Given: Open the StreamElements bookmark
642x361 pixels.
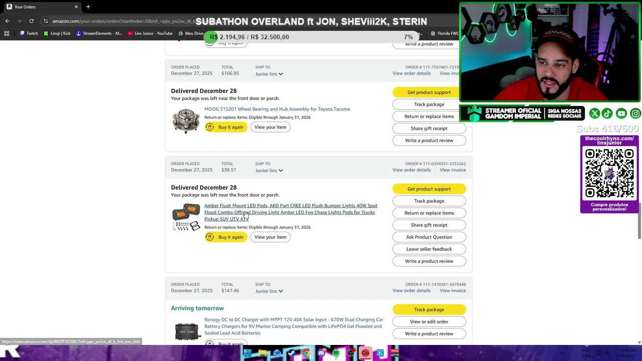Looking at the screenshot, I should pyautogui.click(x=99, y=34).
